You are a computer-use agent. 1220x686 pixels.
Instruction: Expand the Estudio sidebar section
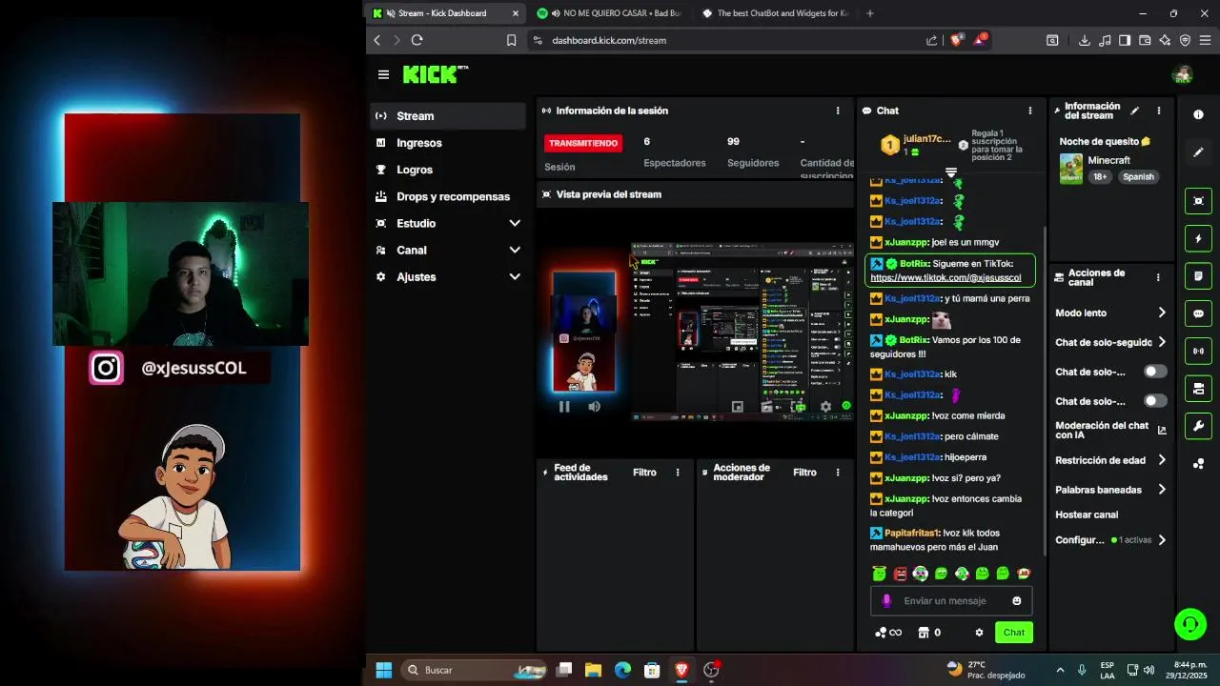click(447, 223)
